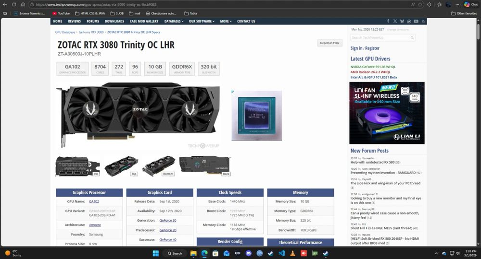
Task: Show hidden system tray icons chevron
Action: (436, 253)
